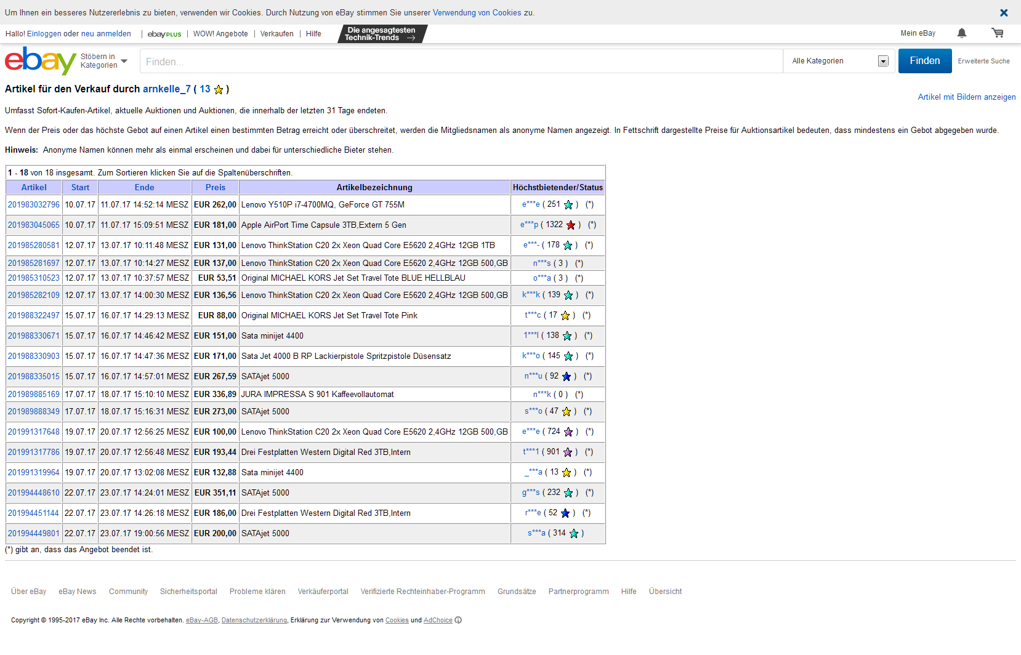Click text 'Lenovo Y510P i7-4700MQ, GeForce GT 755M'
The image size is (1021, 655).
click(323, 204)
